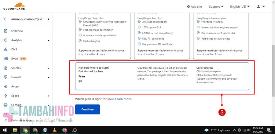Open the Windows Start menu
The height and width of the screenshot is (134, 275).
click(x=5, y=130)
